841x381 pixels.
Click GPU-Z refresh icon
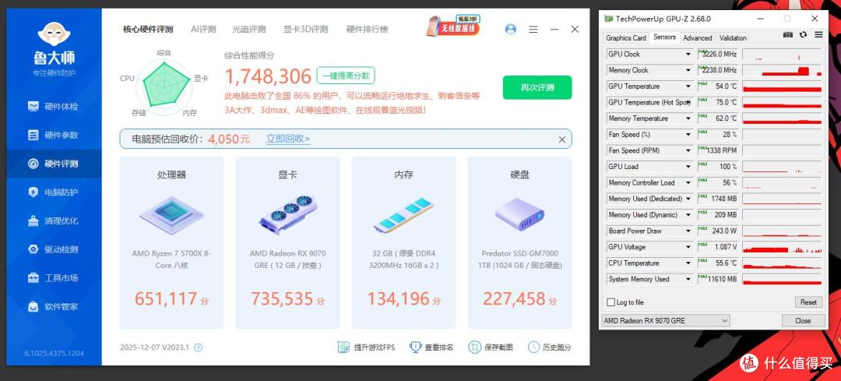803,35
